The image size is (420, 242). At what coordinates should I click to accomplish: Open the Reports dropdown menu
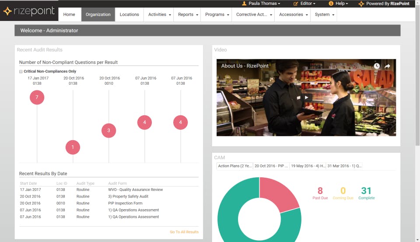(x=188, y=14)
